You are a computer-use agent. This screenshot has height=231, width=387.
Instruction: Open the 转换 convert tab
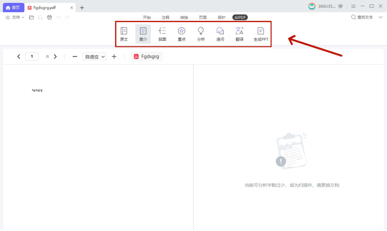click(x=184, y=17)
